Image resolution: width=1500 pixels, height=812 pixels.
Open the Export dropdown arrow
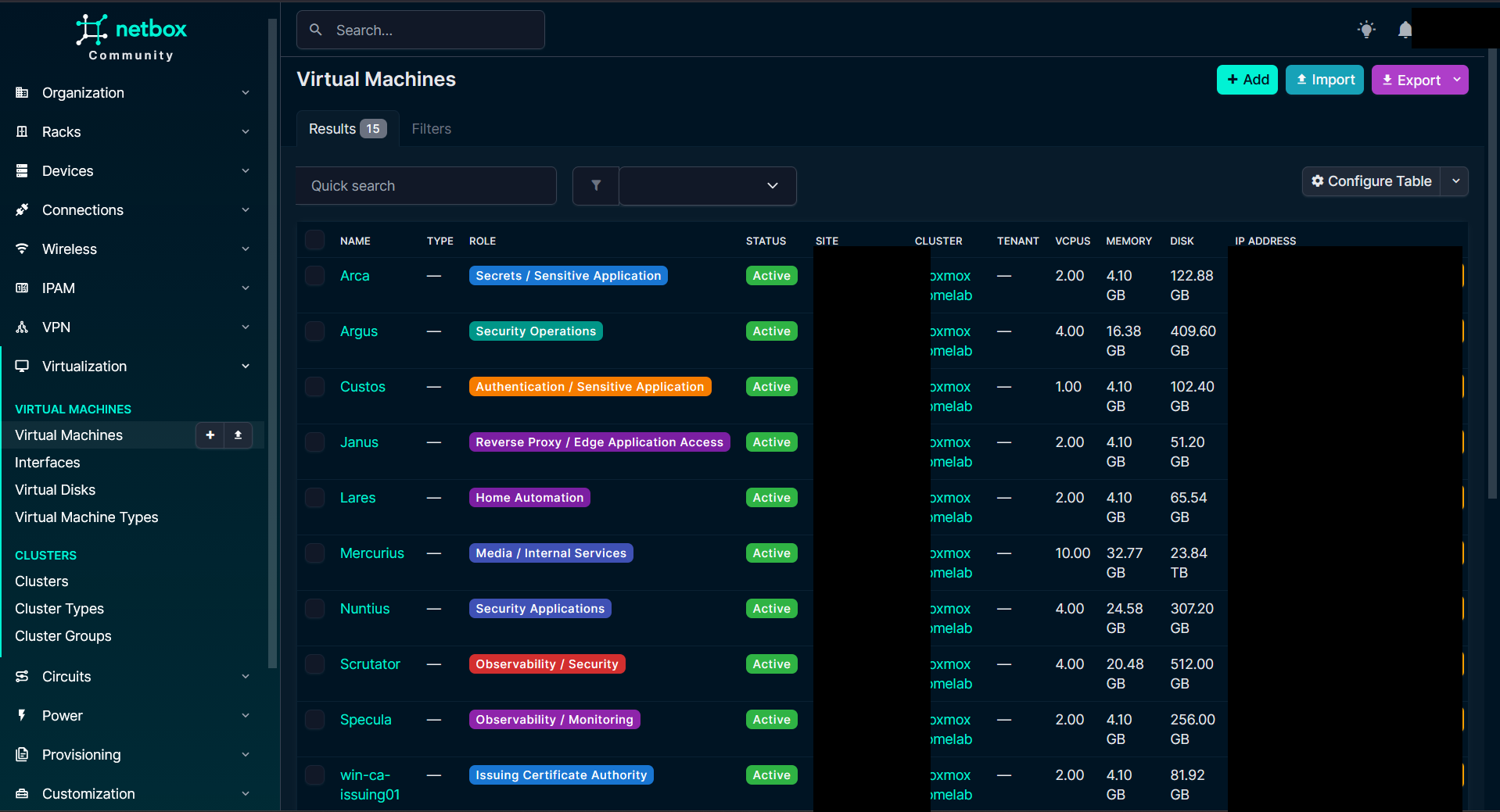[1457, 80]
